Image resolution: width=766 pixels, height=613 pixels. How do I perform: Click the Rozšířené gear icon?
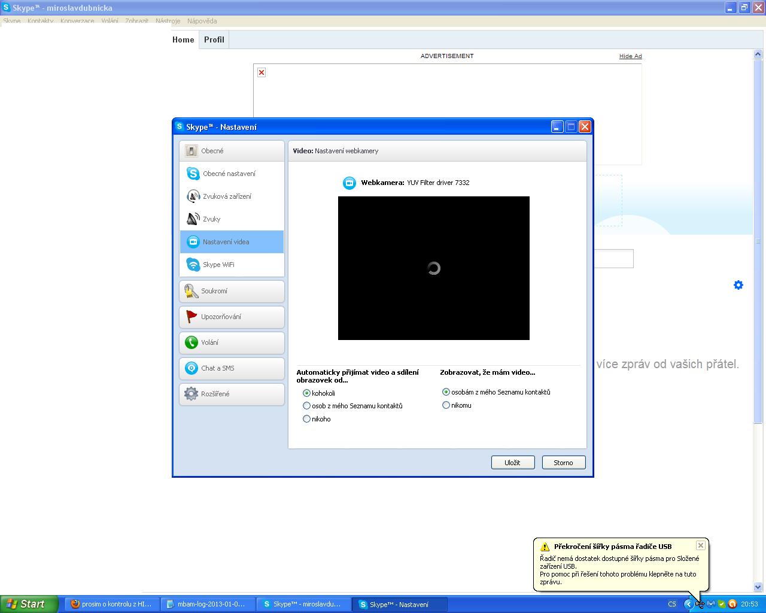pyautogui.click(x=191, y=394)
